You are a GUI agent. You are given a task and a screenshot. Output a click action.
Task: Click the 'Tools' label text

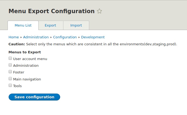[17, 86]
